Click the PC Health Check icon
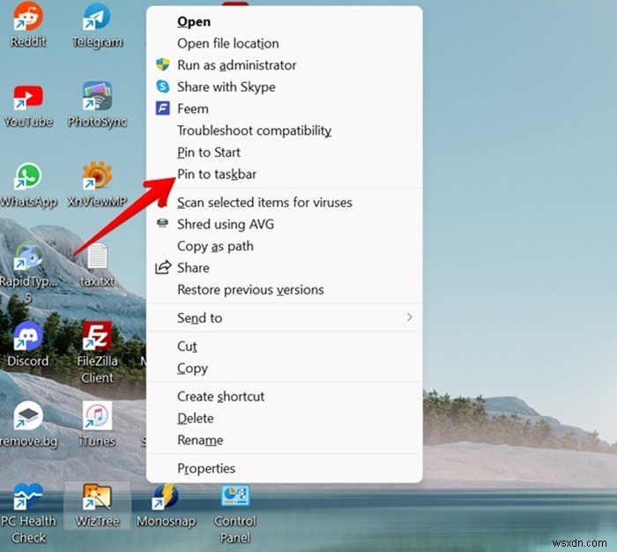This screenshot has width=617, height=552. tap(27, 496)
